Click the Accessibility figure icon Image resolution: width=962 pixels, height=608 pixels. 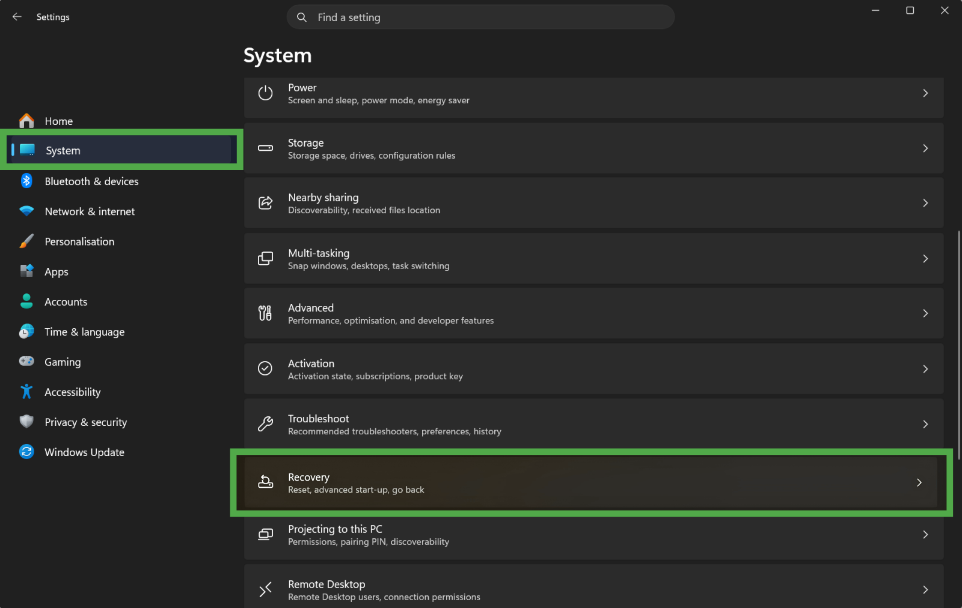click(x=26, y=391)
